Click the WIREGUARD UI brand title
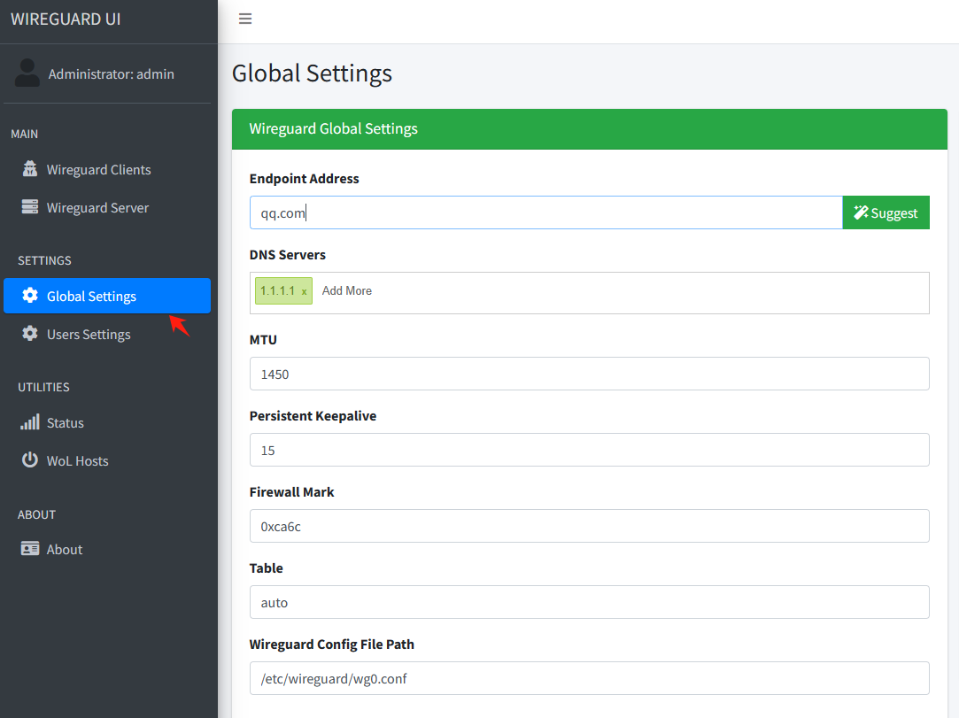Viewport: 959px width, 718px height. (x=66, y=19)
